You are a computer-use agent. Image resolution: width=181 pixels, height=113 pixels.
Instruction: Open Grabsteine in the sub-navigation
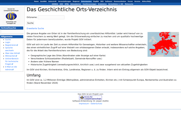(102, 4)
